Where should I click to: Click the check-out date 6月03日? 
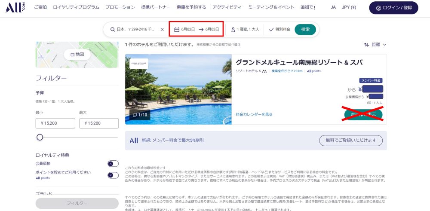tap(212, 29)
